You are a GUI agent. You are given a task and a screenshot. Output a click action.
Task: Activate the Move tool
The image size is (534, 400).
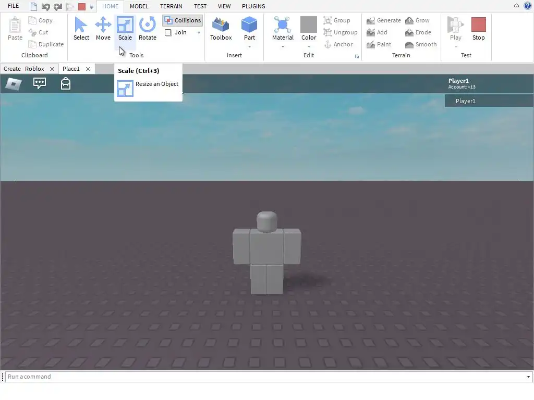[103, 29]
